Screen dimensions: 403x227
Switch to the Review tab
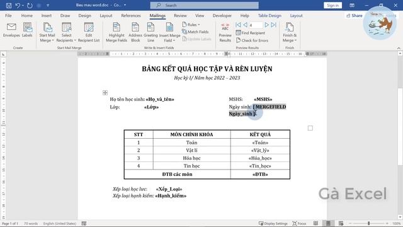[180, 16]
